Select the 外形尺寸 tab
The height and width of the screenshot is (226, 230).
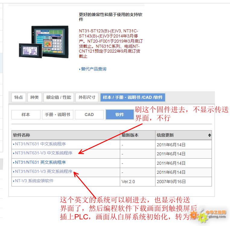point(87,97)
